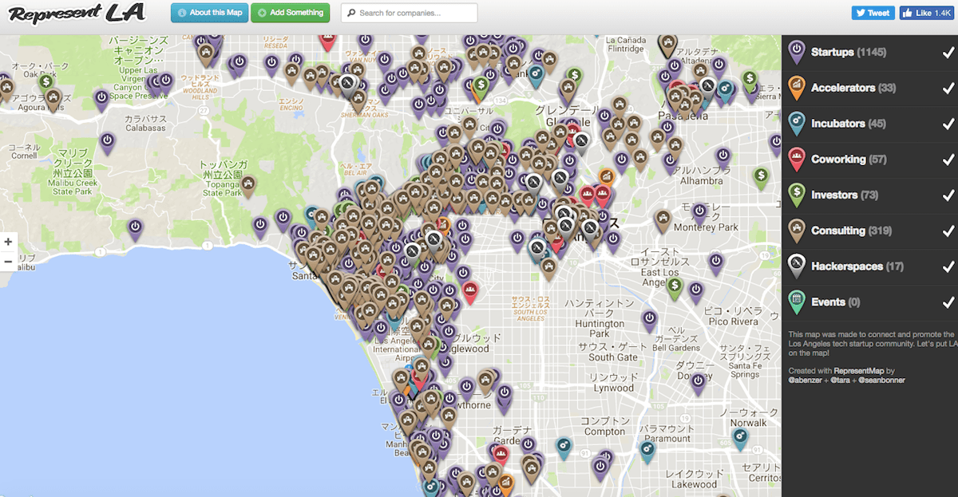Click the Tweet button
958x497 pixels.
tap(873, 13)
